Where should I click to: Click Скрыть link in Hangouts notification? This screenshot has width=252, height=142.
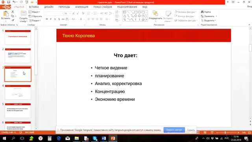[x=191, y=130]
